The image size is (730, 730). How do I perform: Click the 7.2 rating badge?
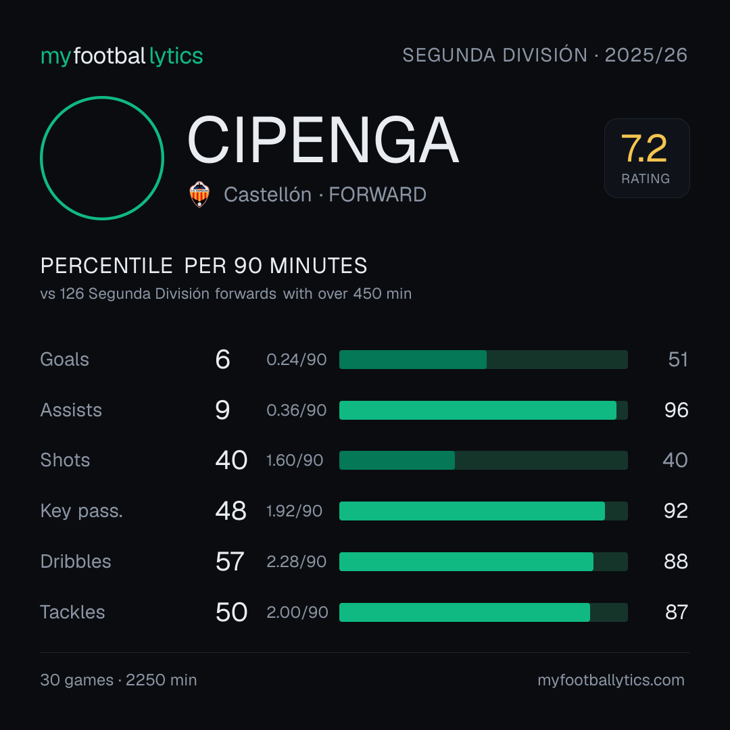(x=647, y=157)
